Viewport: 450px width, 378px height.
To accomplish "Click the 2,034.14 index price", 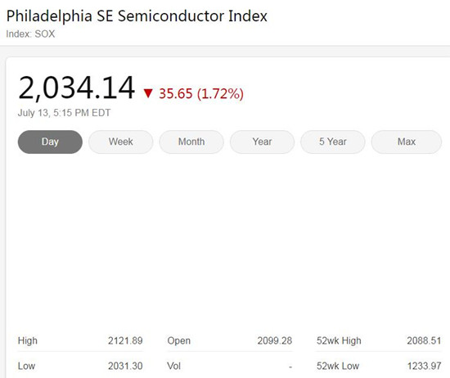I will [76, 88].
